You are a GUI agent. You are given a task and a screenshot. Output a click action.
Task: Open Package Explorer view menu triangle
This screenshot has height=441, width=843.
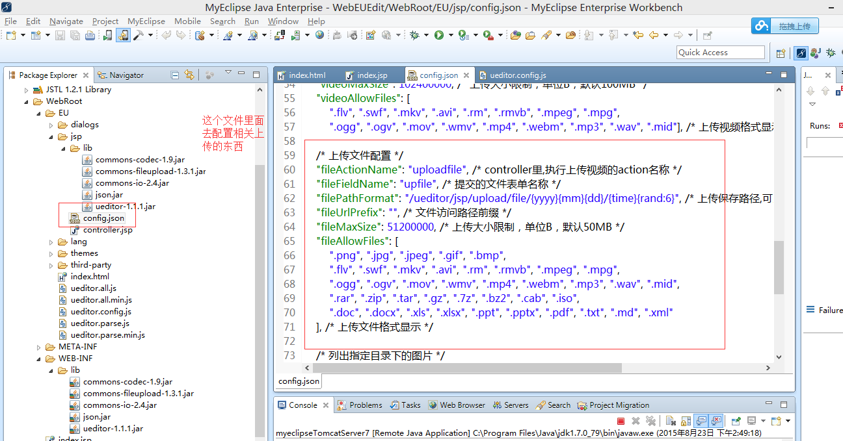point(228,73)
